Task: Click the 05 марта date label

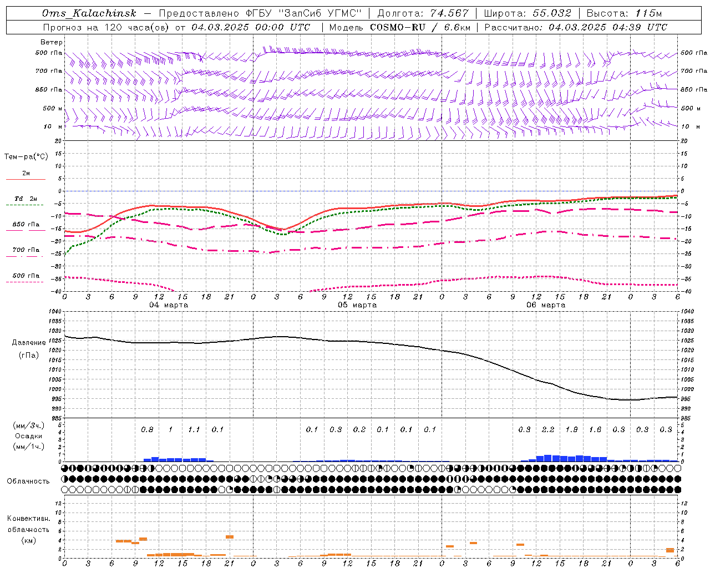Action: 357,305
